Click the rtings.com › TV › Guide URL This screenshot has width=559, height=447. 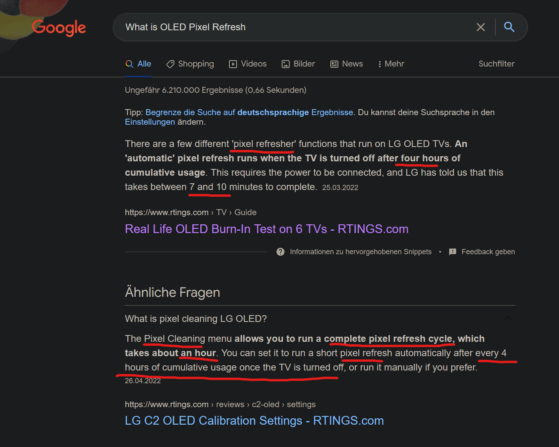coord(191,212)
